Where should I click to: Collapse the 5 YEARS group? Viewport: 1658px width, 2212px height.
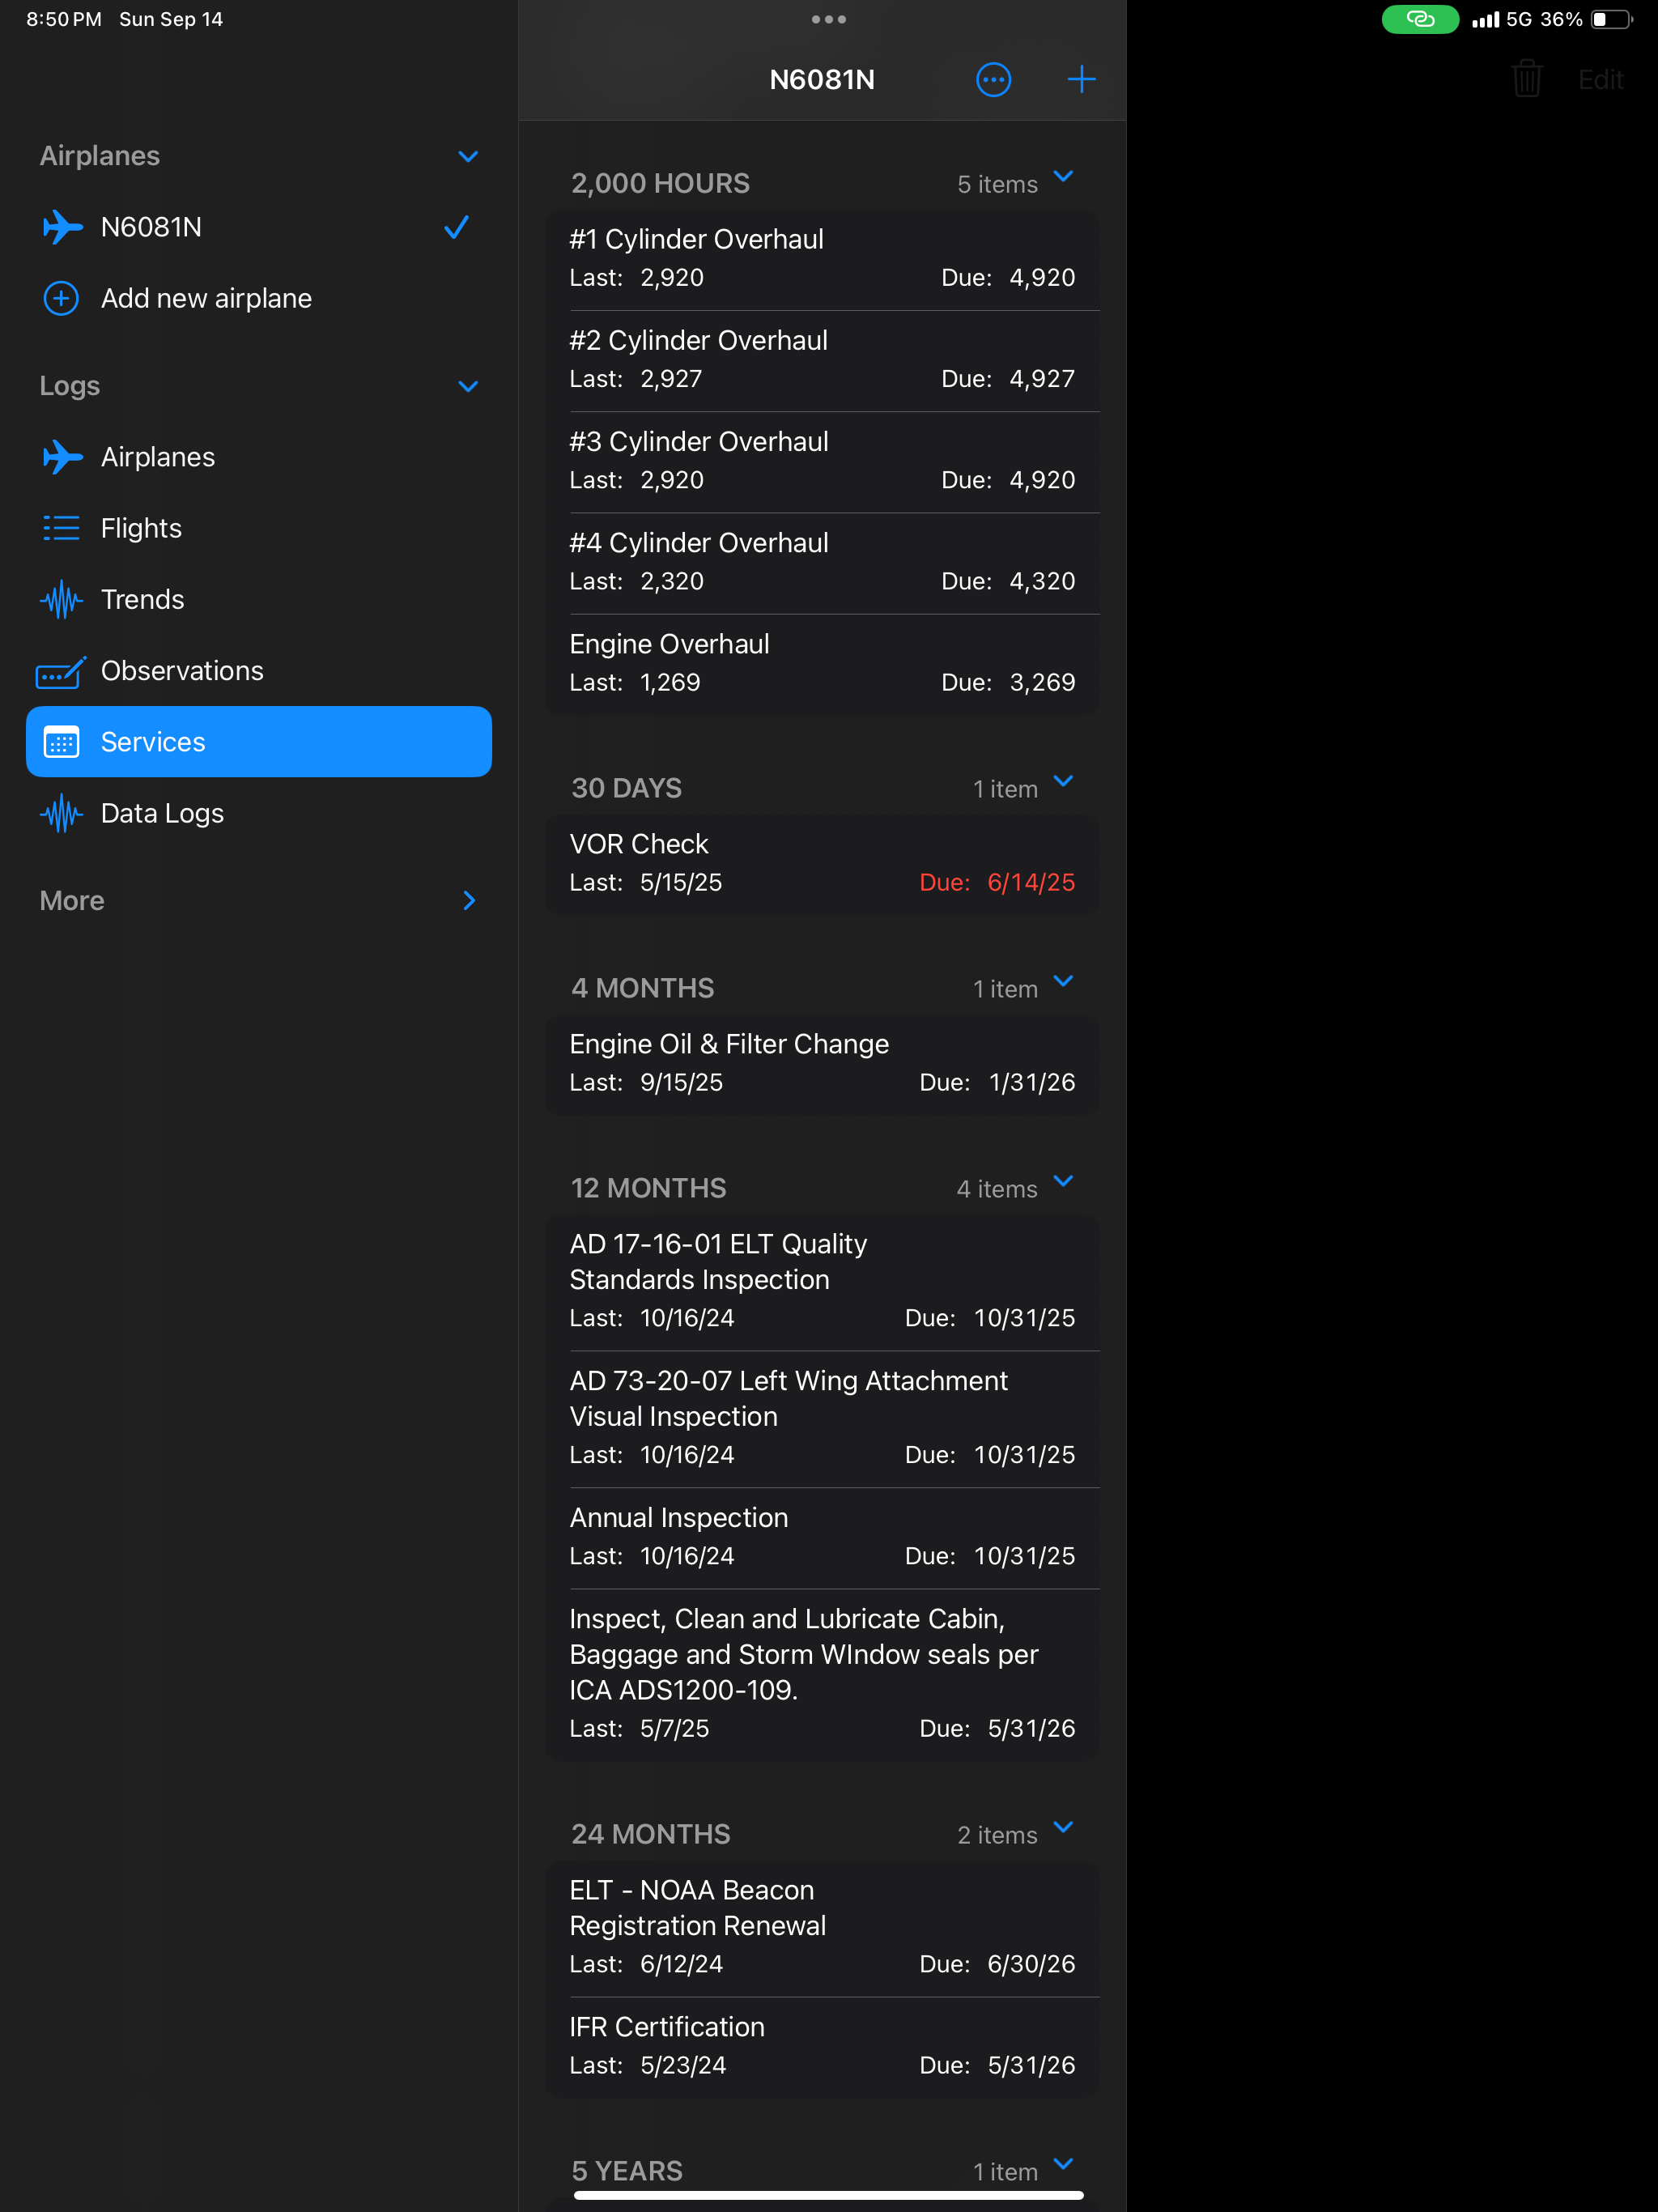coord(1064,2164)
